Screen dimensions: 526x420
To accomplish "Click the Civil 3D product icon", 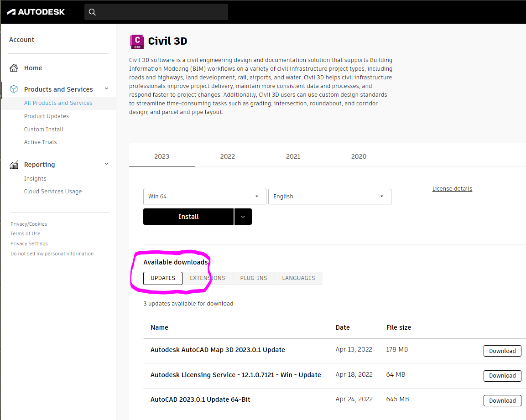I will pyautogui.click(x=136, y=41).
